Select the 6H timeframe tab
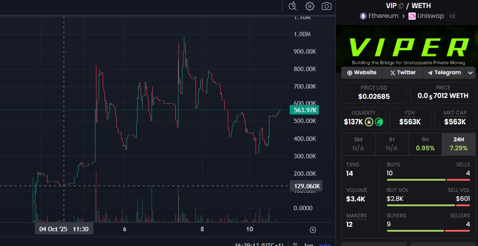Screen dimensions: 478x246 [425, 144]
